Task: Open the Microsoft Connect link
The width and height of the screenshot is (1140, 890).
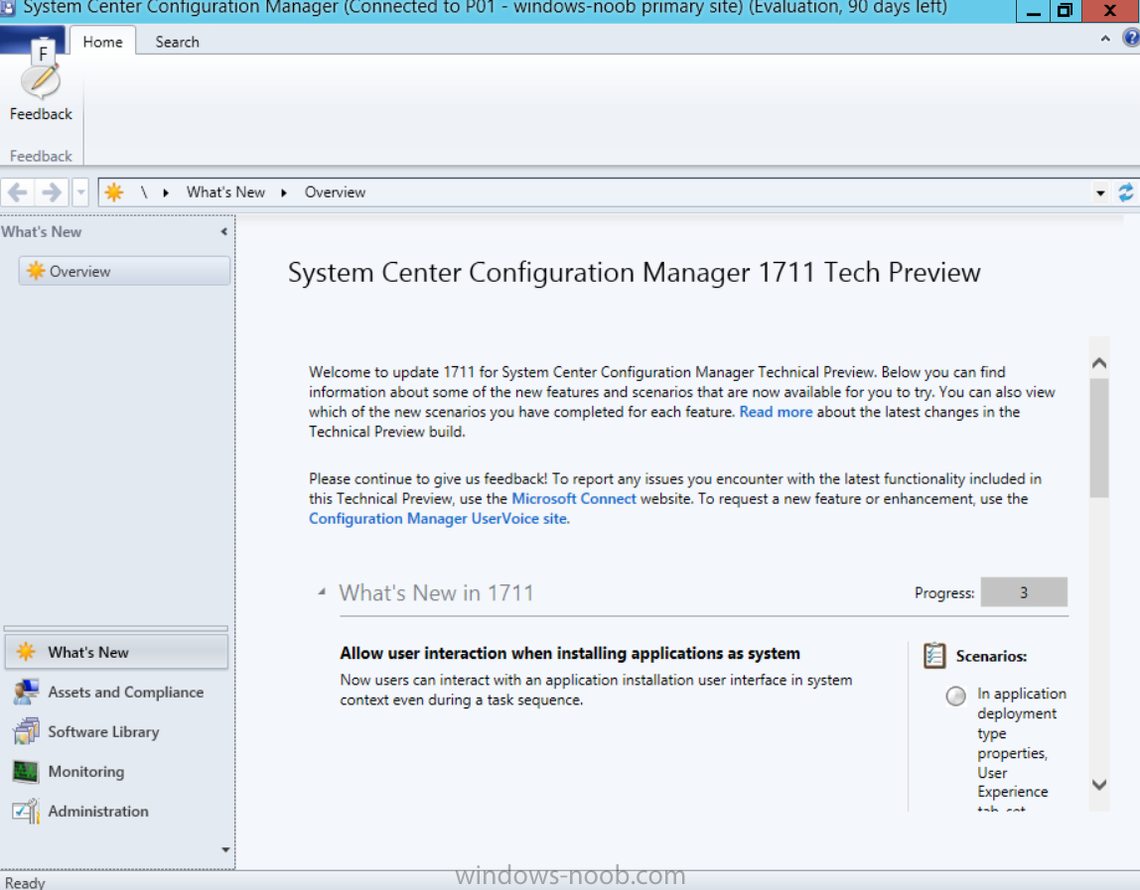Action: [x=574, y=498]
